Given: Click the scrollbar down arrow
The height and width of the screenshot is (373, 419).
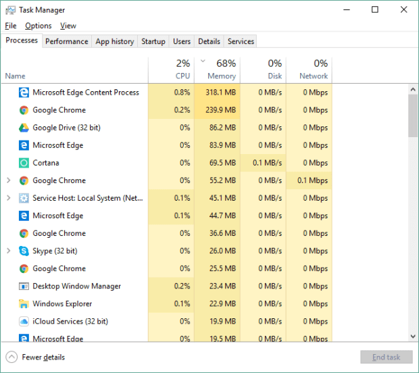Looking at the screenshot, I should 413,337.
